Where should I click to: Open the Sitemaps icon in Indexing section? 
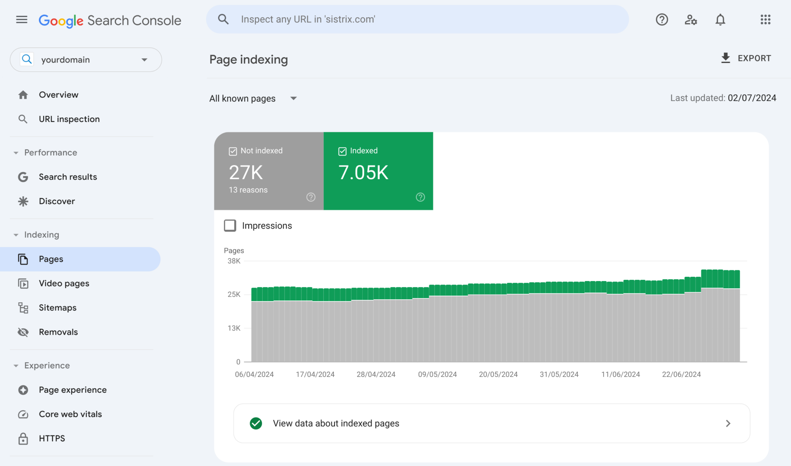pos(23,308)
